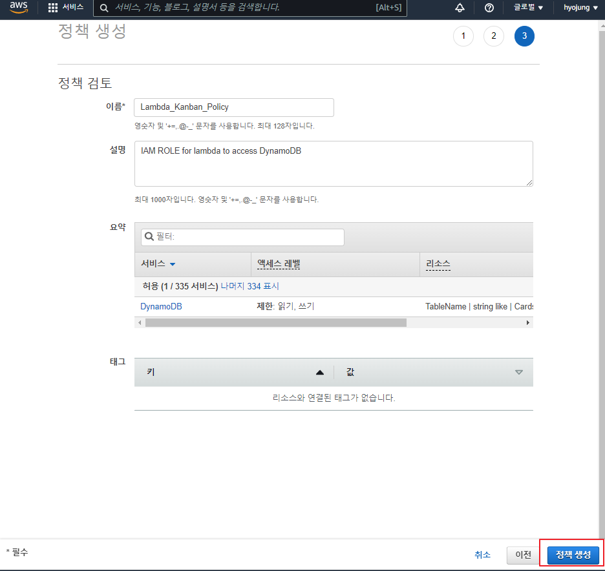Screen dimensions: 605x571
Task: Click the 리소스 column header
Action: pyautogui.click(x=438, y=264)
